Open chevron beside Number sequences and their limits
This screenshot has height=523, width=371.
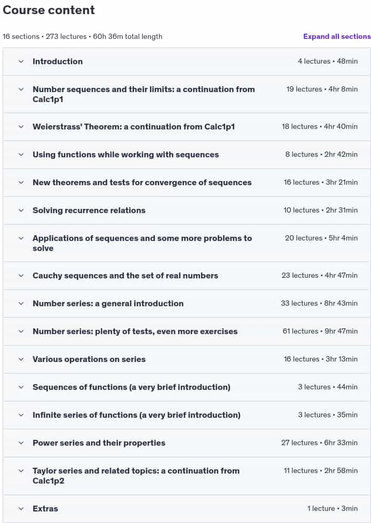point(21,89)
